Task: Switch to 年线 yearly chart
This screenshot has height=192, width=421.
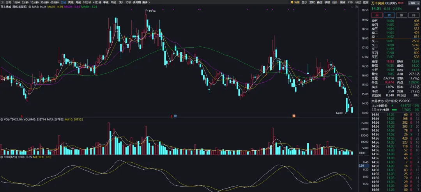Action: (x=113, y=2)
